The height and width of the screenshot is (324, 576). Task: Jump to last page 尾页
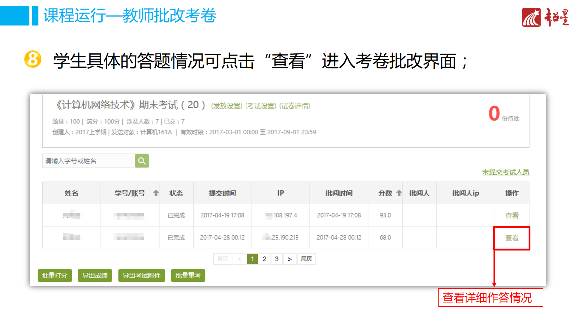pos(306,259)
